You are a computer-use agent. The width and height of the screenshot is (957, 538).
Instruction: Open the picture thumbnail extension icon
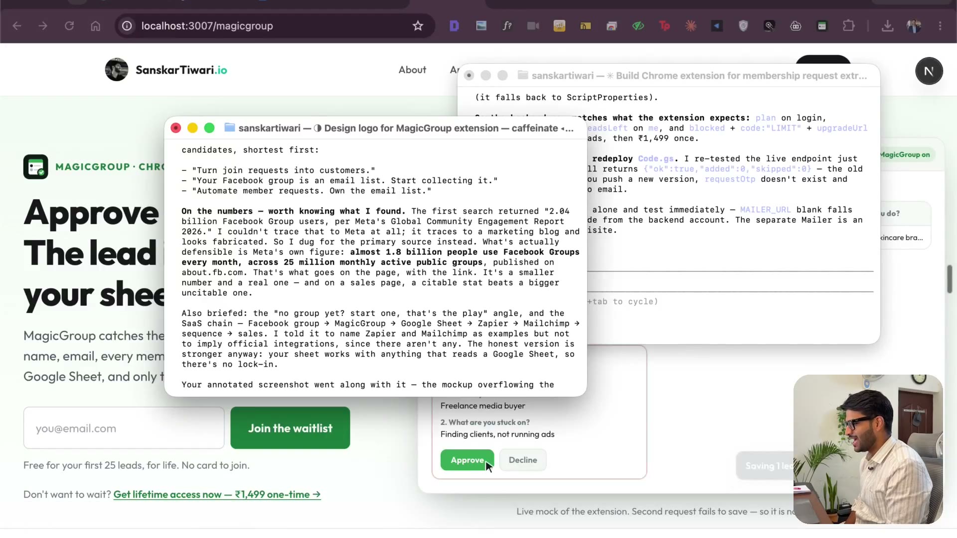(x=481, y=26)
